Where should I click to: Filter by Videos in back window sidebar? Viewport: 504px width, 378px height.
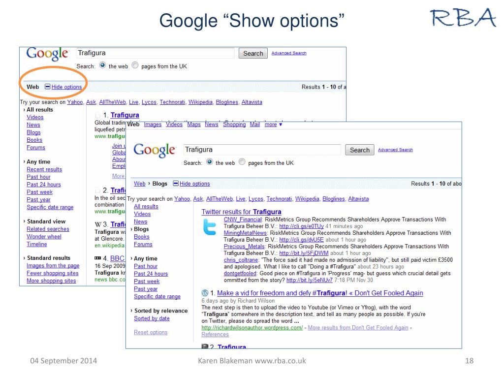[35, 117]
